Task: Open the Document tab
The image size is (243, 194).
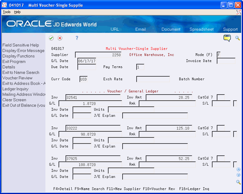Action: pyautogui.click(x=171, y=29)
